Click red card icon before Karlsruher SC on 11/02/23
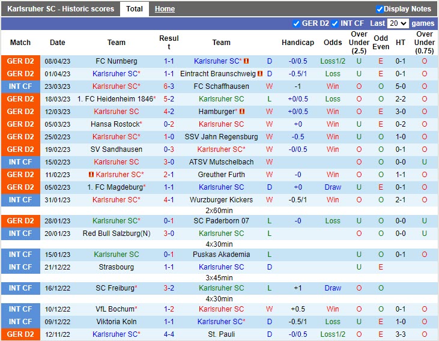439x341 pixels. [x=91, y=175]
